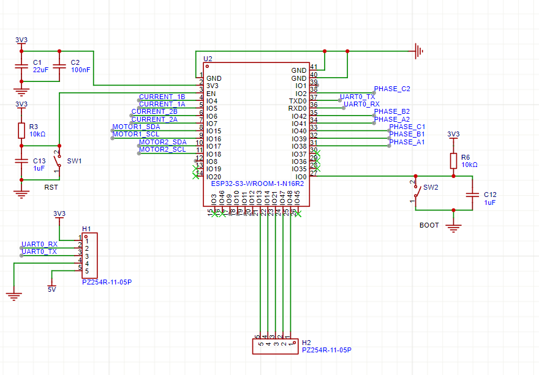The image size is (539, 375).
Task: Click the 3V3 power symbol above C1
Action: point(21,40)
